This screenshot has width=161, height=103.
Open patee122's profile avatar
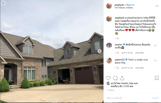coord(109,60)
